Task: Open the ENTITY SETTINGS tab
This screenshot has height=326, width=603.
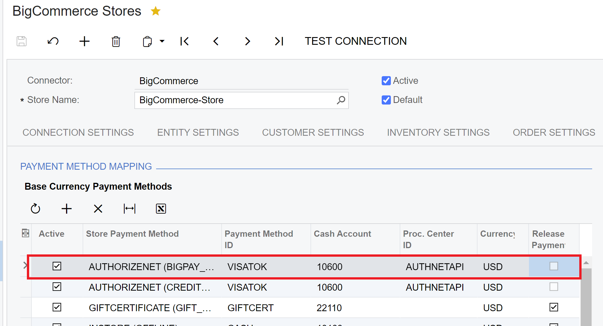Action: tap(198, 132)
